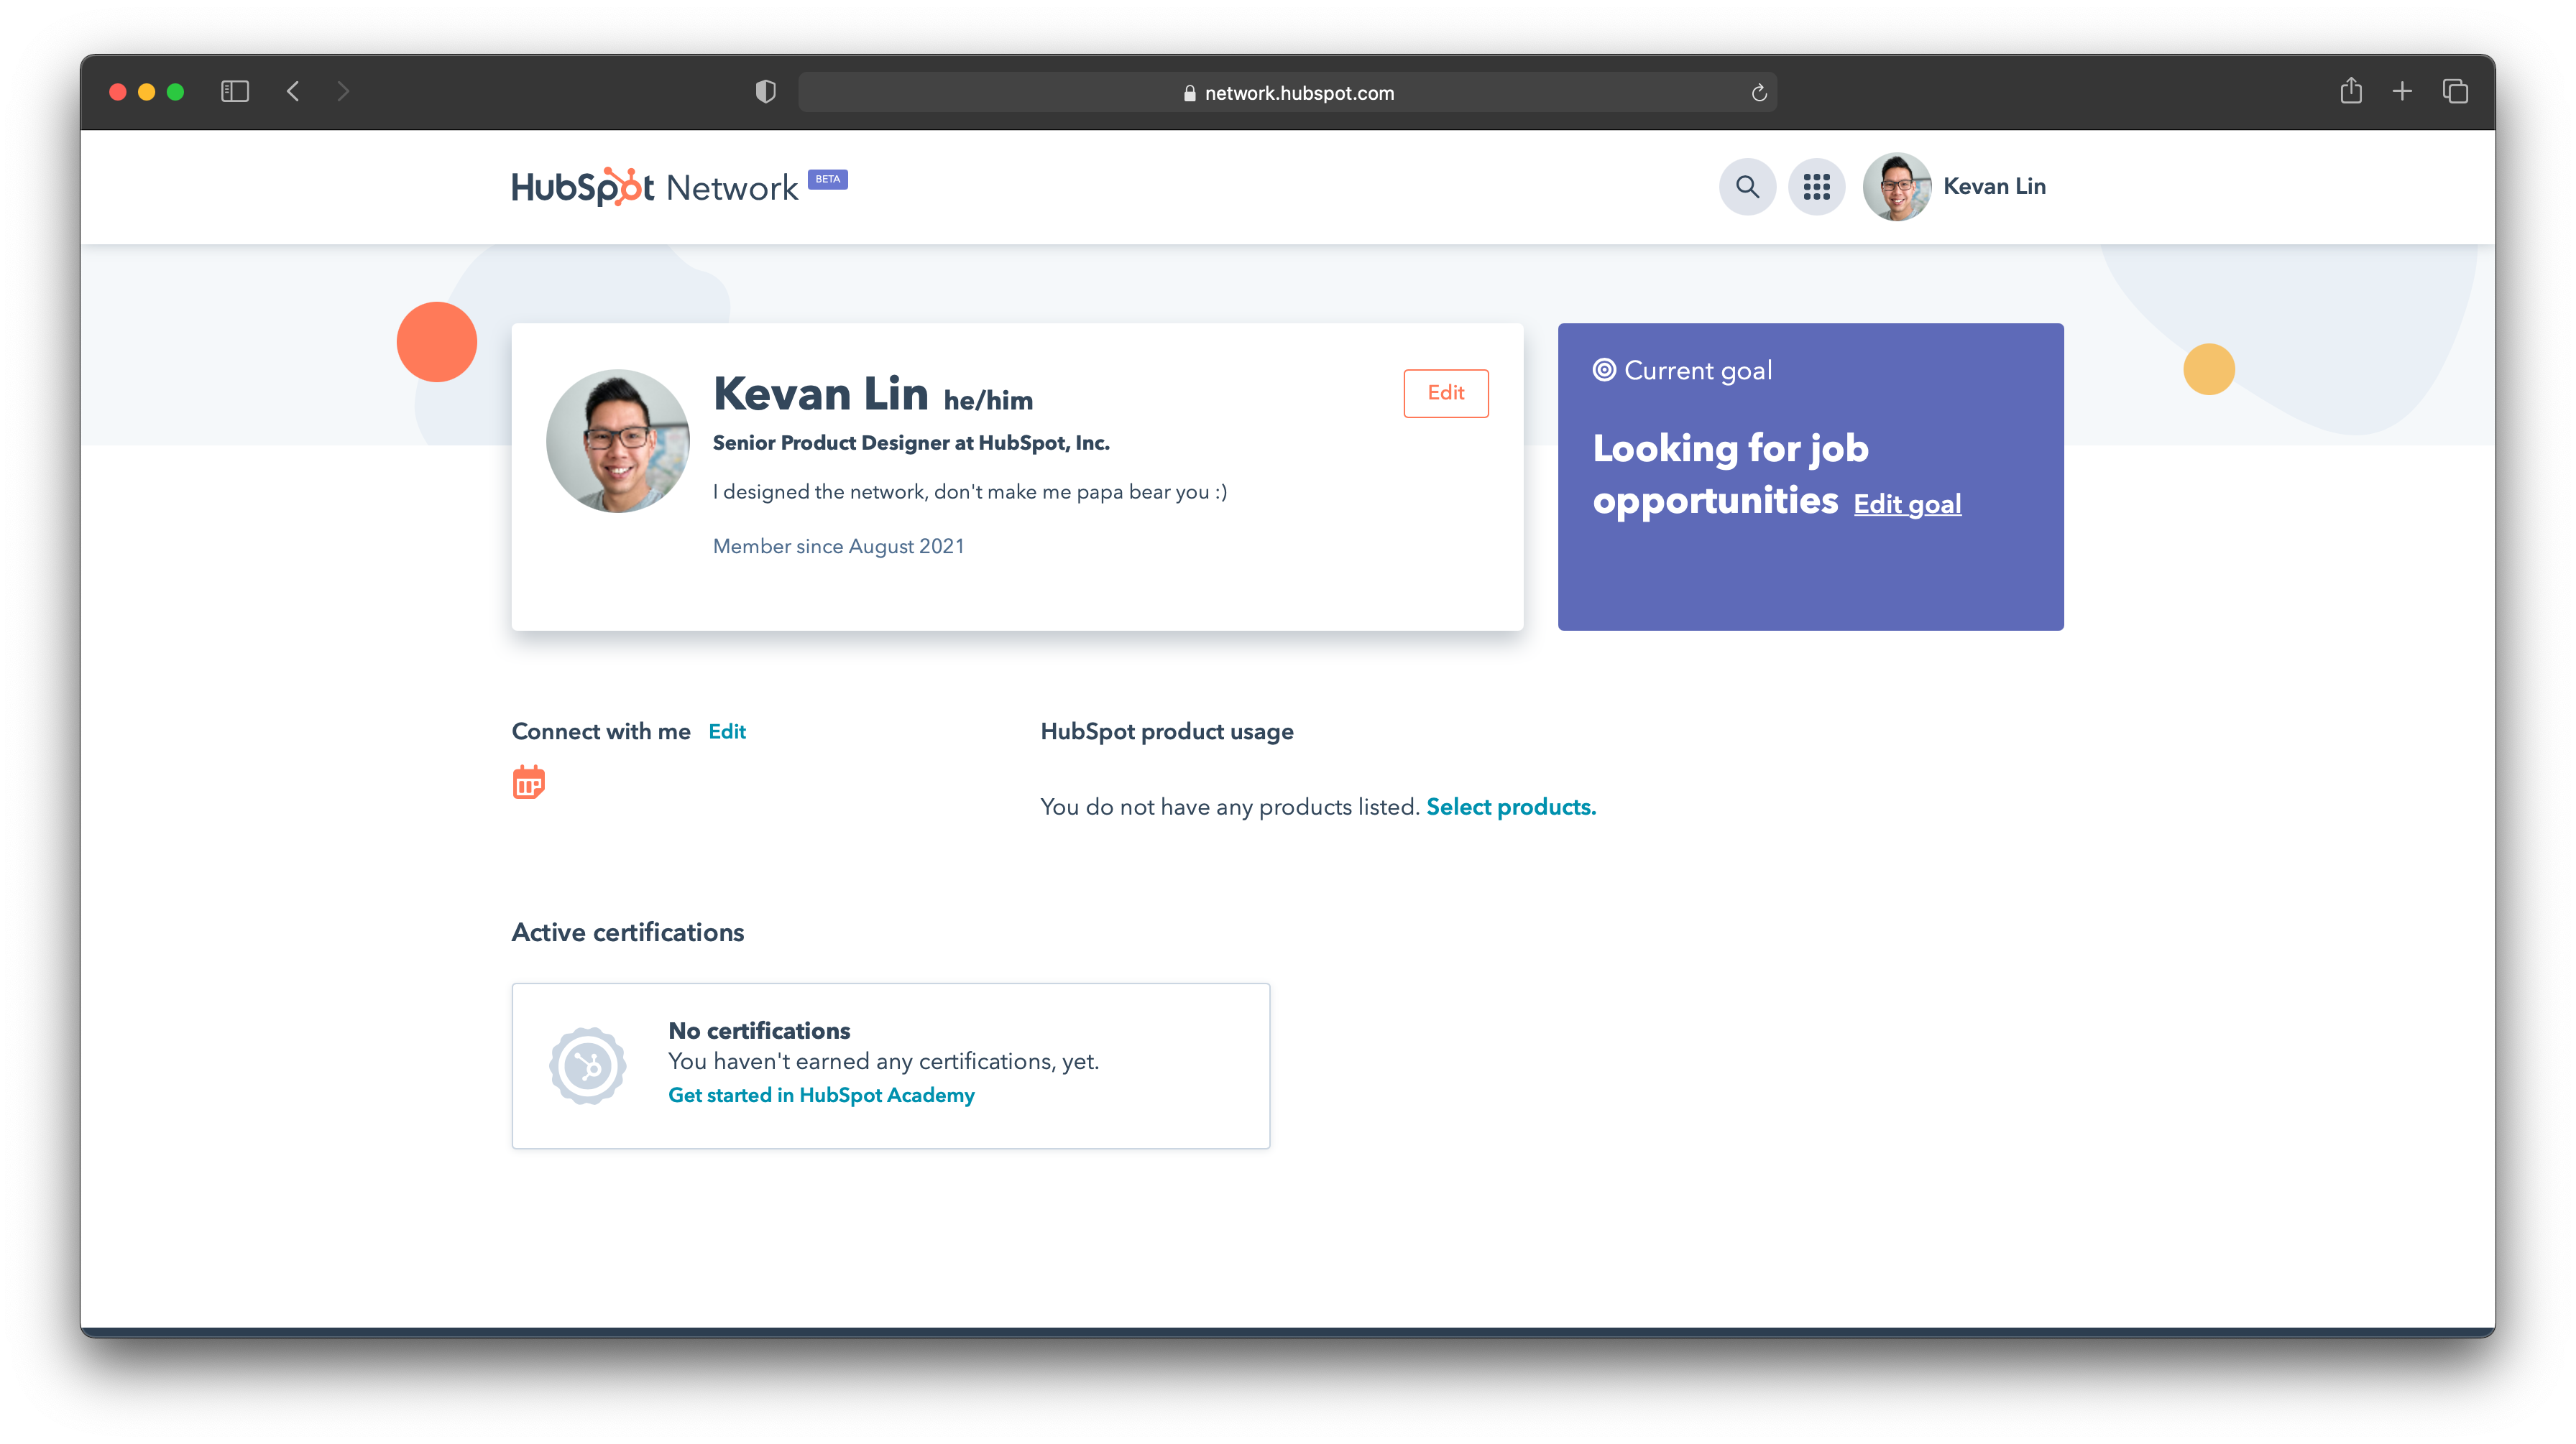Open a new tab with plus icon
The width and height of the screenshot is (2576, 1444).
[x=2402, y=92]
